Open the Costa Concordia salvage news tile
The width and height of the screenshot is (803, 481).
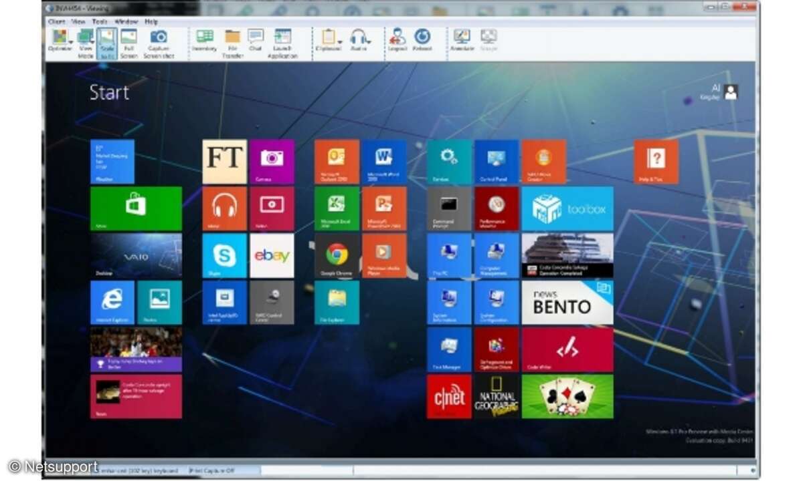(x=567, y=256)
